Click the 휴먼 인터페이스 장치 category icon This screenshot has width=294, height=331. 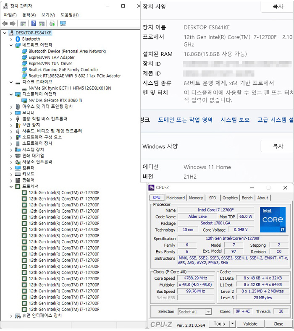tap(18, 316)
